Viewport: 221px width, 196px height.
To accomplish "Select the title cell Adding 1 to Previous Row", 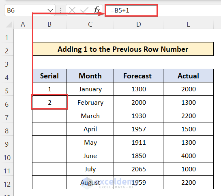I will pyautogui.click(x=123, y=49).
